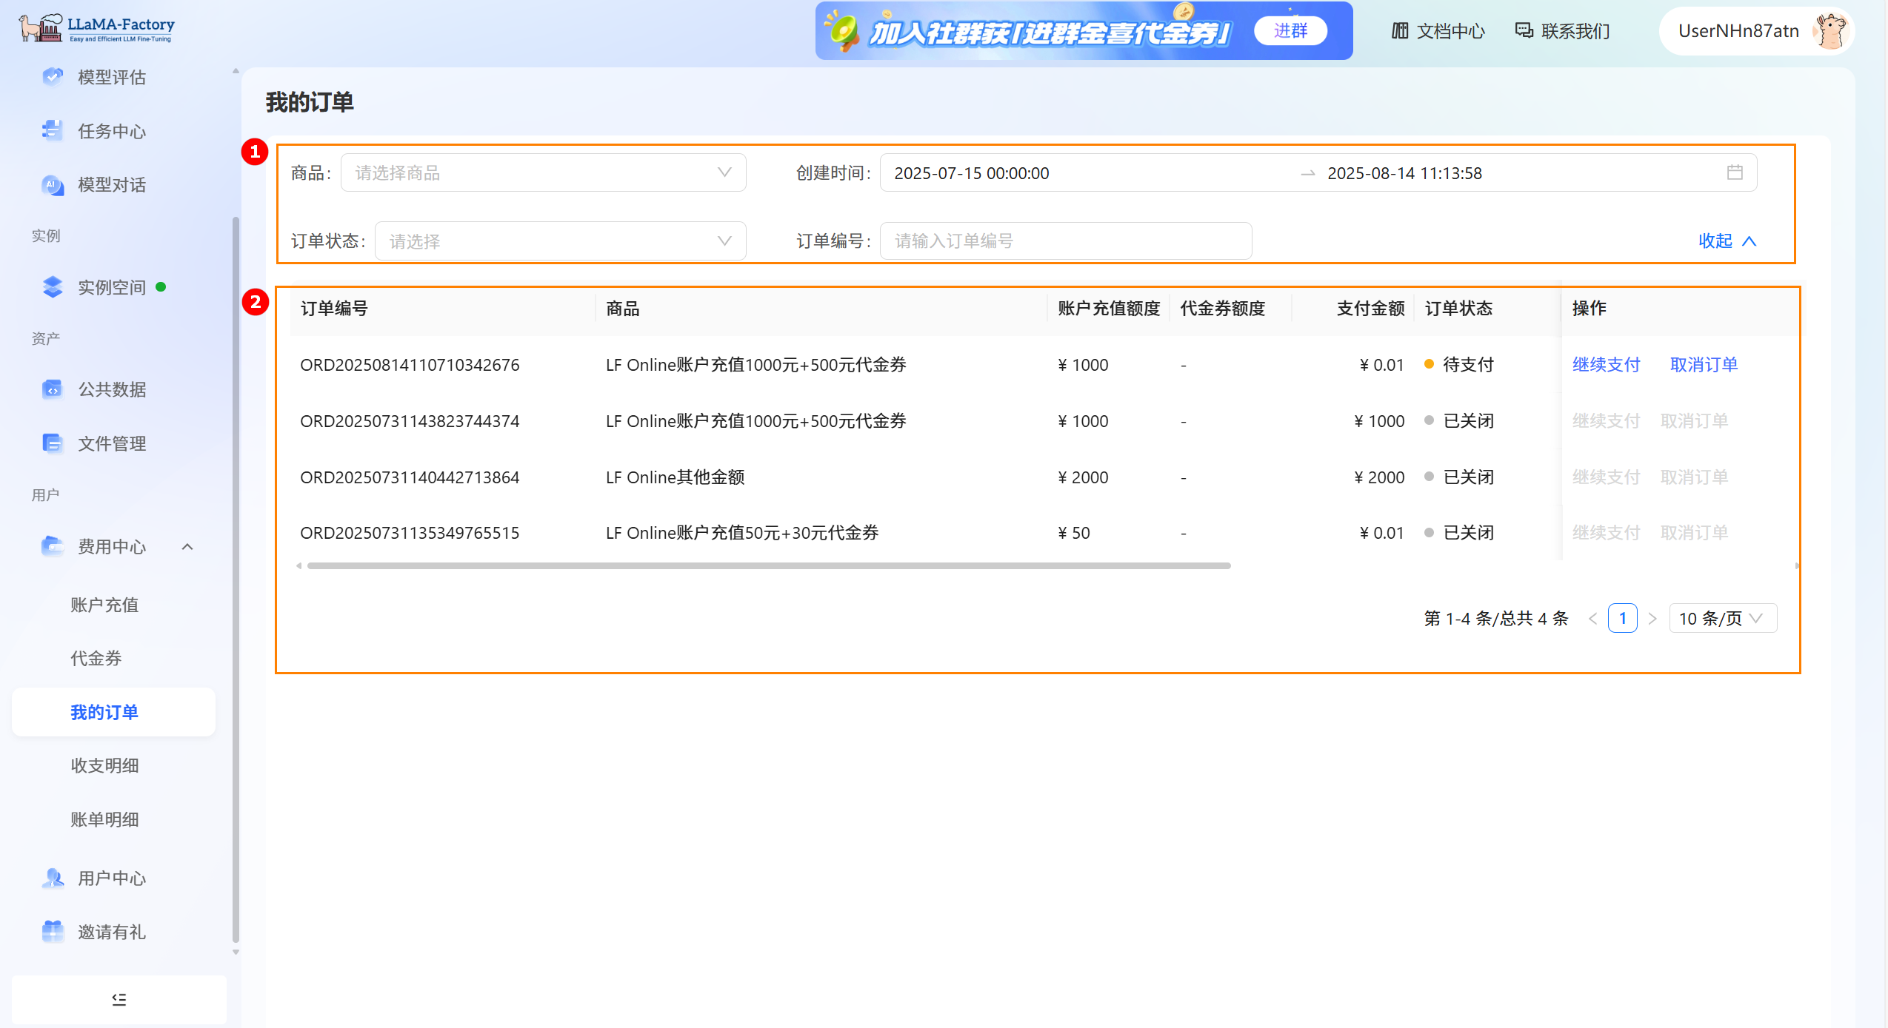Click the 公共数据 icon in sidebar
1888x1028 pixels.
[x=53, y=389]
